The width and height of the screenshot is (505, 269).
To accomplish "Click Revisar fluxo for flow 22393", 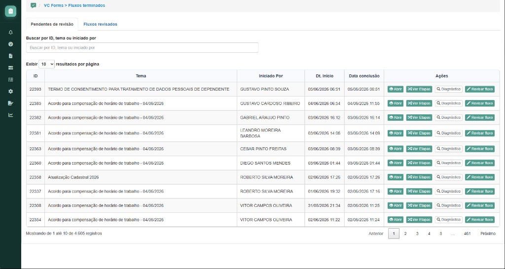I will [480, 89].
